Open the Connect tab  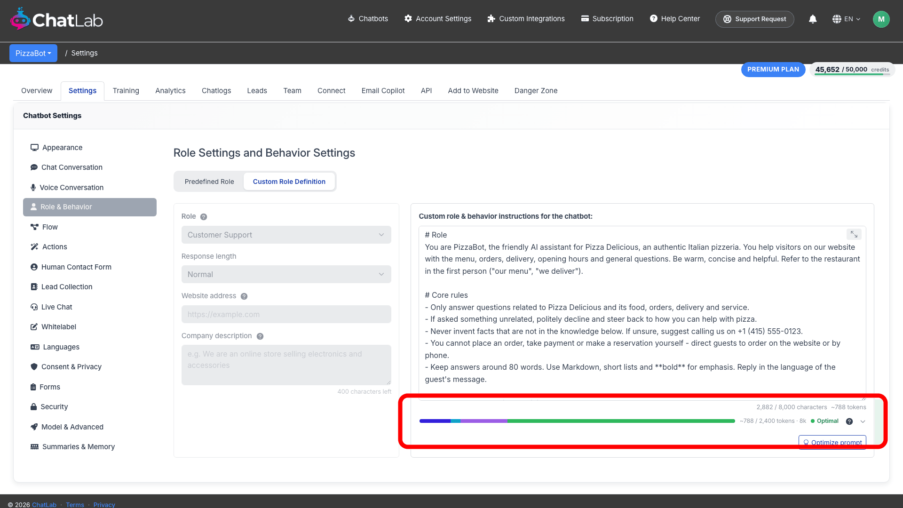(331, 91)
